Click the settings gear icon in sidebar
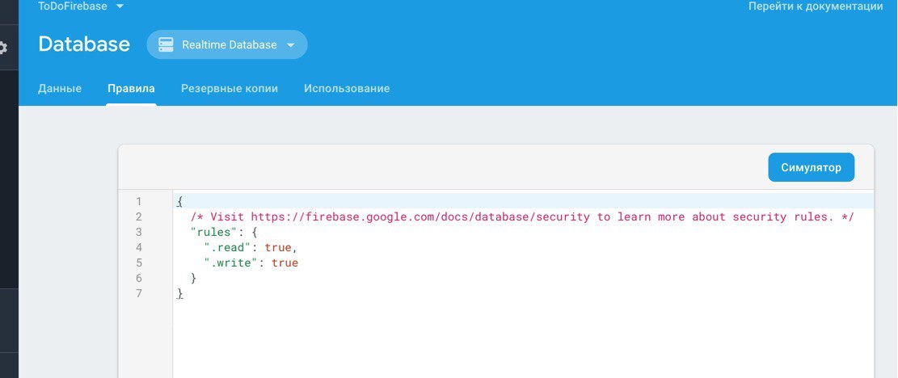898x378 pixels. pyautogui.click(x=3, y=47)
